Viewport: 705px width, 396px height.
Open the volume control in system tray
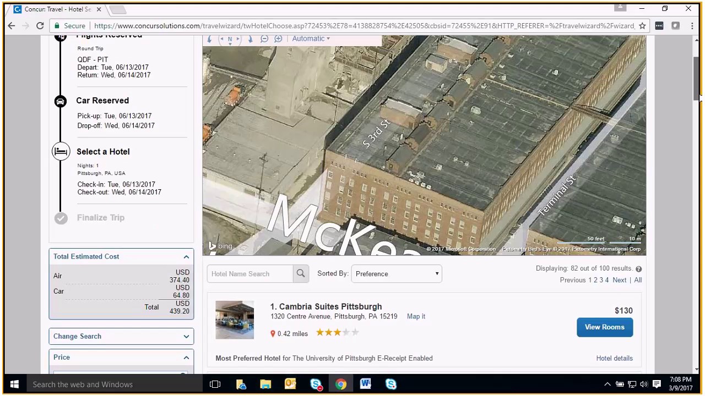point(644,384)
